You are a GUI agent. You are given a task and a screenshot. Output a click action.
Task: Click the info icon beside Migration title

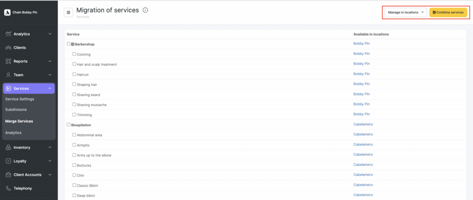(146, 10)
